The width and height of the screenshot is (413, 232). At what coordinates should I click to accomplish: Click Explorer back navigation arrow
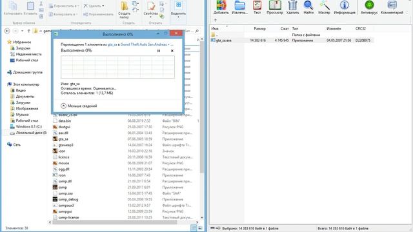click(x=7, y=31)
